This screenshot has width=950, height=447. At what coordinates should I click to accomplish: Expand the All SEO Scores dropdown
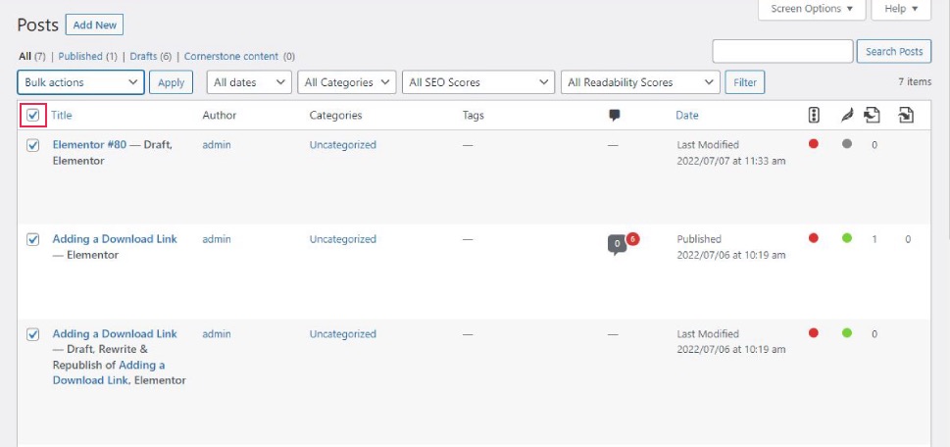478,82
